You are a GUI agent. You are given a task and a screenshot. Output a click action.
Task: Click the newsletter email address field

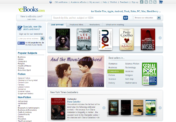pos(29,38)
